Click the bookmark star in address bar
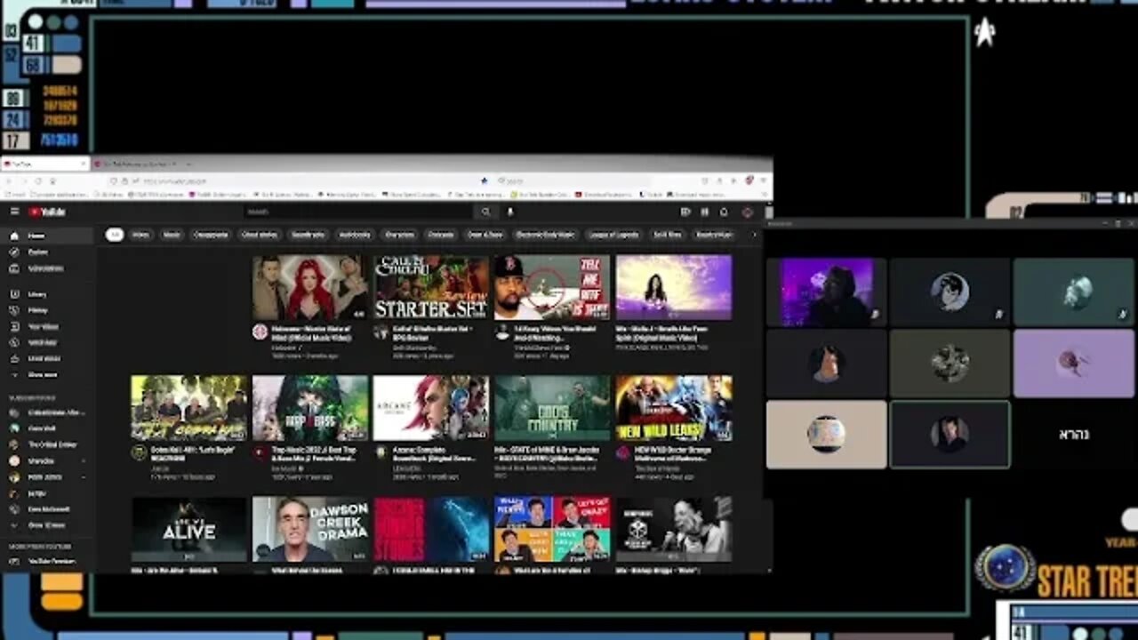1138x640 pixels. click(x=484, y=180)
